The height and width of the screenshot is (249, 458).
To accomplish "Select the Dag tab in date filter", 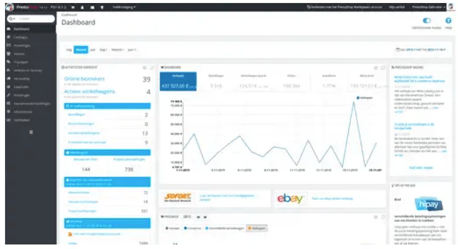I will 68,50.
